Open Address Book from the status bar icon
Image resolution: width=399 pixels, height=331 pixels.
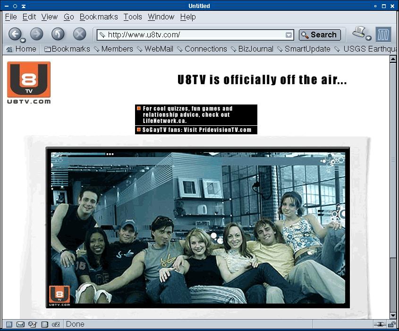click(x=44, y=324)
